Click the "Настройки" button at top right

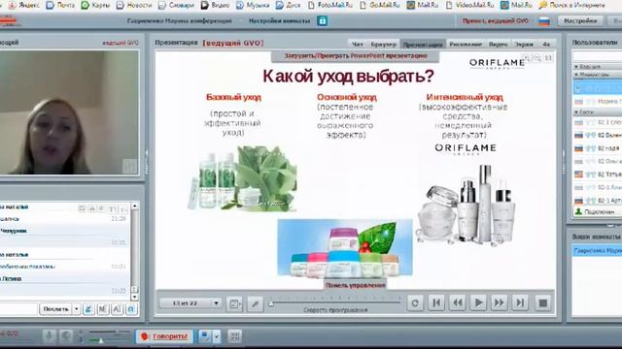tap(580, 20)
